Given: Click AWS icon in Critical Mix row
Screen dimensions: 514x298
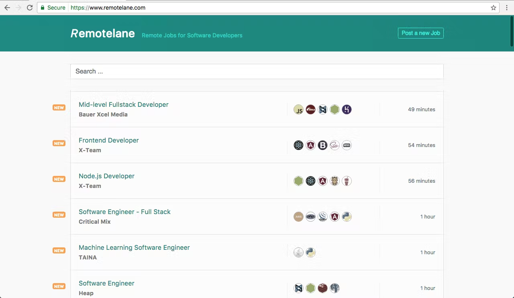Looking at the screenshot, I should [x=298, y=216].
